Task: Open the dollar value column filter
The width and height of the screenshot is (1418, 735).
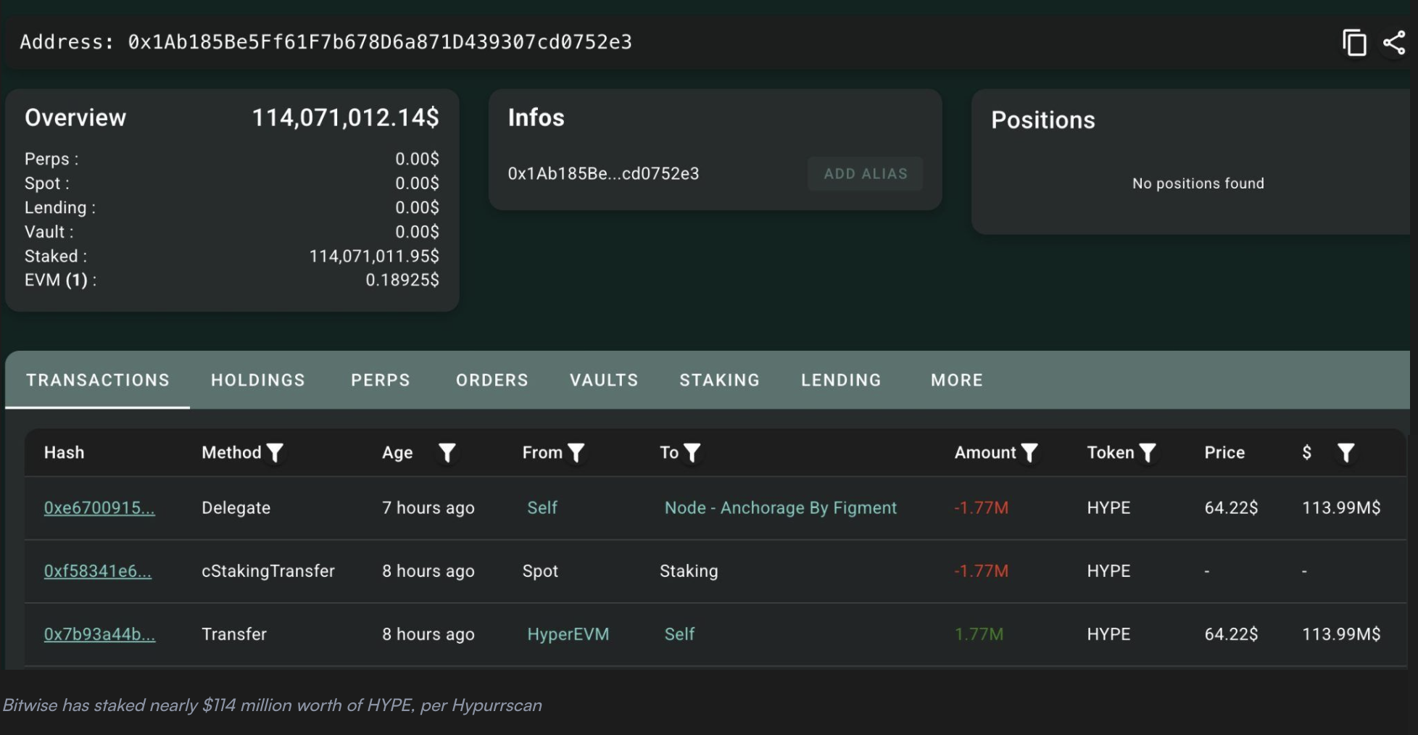Action: click(1346, 453)
